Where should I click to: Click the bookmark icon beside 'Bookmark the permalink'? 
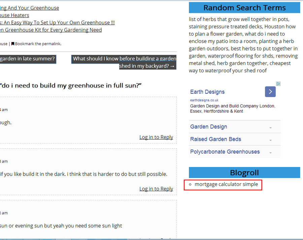(13, 44)
